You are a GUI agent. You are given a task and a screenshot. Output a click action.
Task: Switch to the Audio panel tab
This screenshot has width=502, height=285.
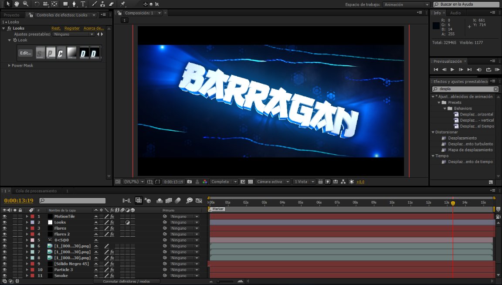click(x=455, y=13)
